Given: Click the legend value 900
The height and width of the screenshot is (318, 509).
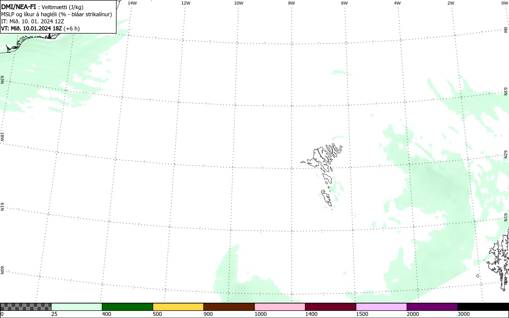Looking at the screenshot, I should pyautogui.click(x=208, y=314).
